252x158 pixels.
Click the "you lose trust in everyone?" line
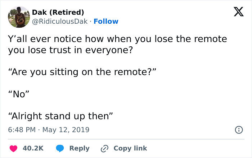[71, 50]
